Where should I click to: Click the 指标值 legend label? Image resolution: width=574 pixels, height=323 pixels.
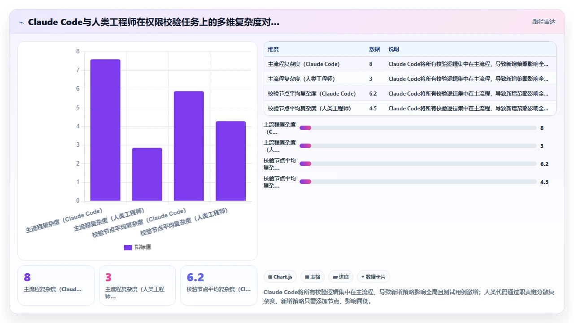pos(143,247)
